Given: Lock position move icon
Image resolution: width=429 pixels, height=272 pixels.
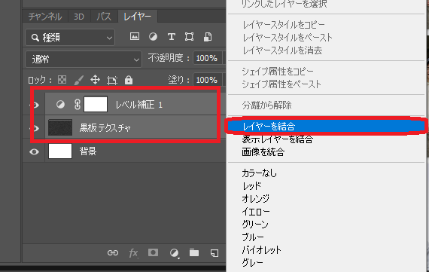Looking at the screenshot, I should pos(95,80).
